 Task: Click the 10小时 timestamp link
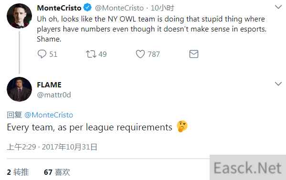162,8
